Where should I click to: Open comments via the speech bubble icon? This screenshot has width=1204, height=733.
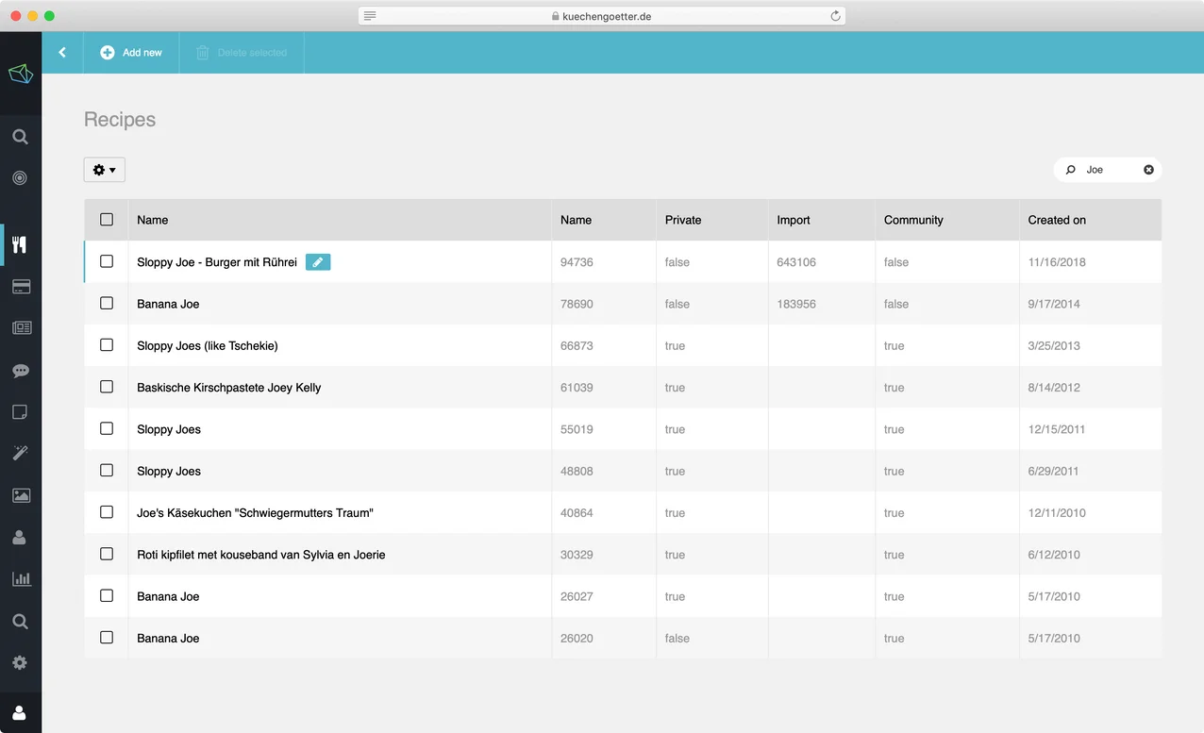click(21, 370)
